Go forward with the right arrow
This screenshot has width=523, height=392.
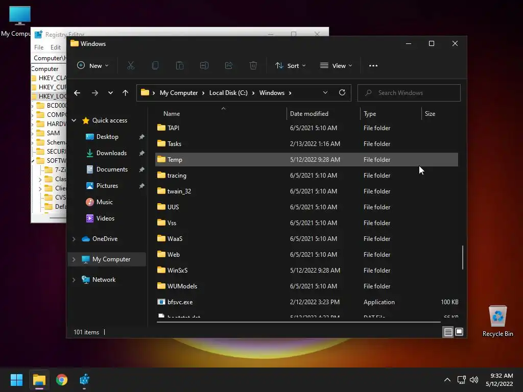[95, 93]
